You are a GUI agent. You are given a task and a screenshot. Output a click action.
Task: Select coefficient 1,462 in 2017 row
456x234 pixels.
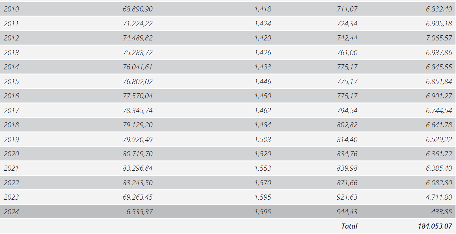coord(263,110)
